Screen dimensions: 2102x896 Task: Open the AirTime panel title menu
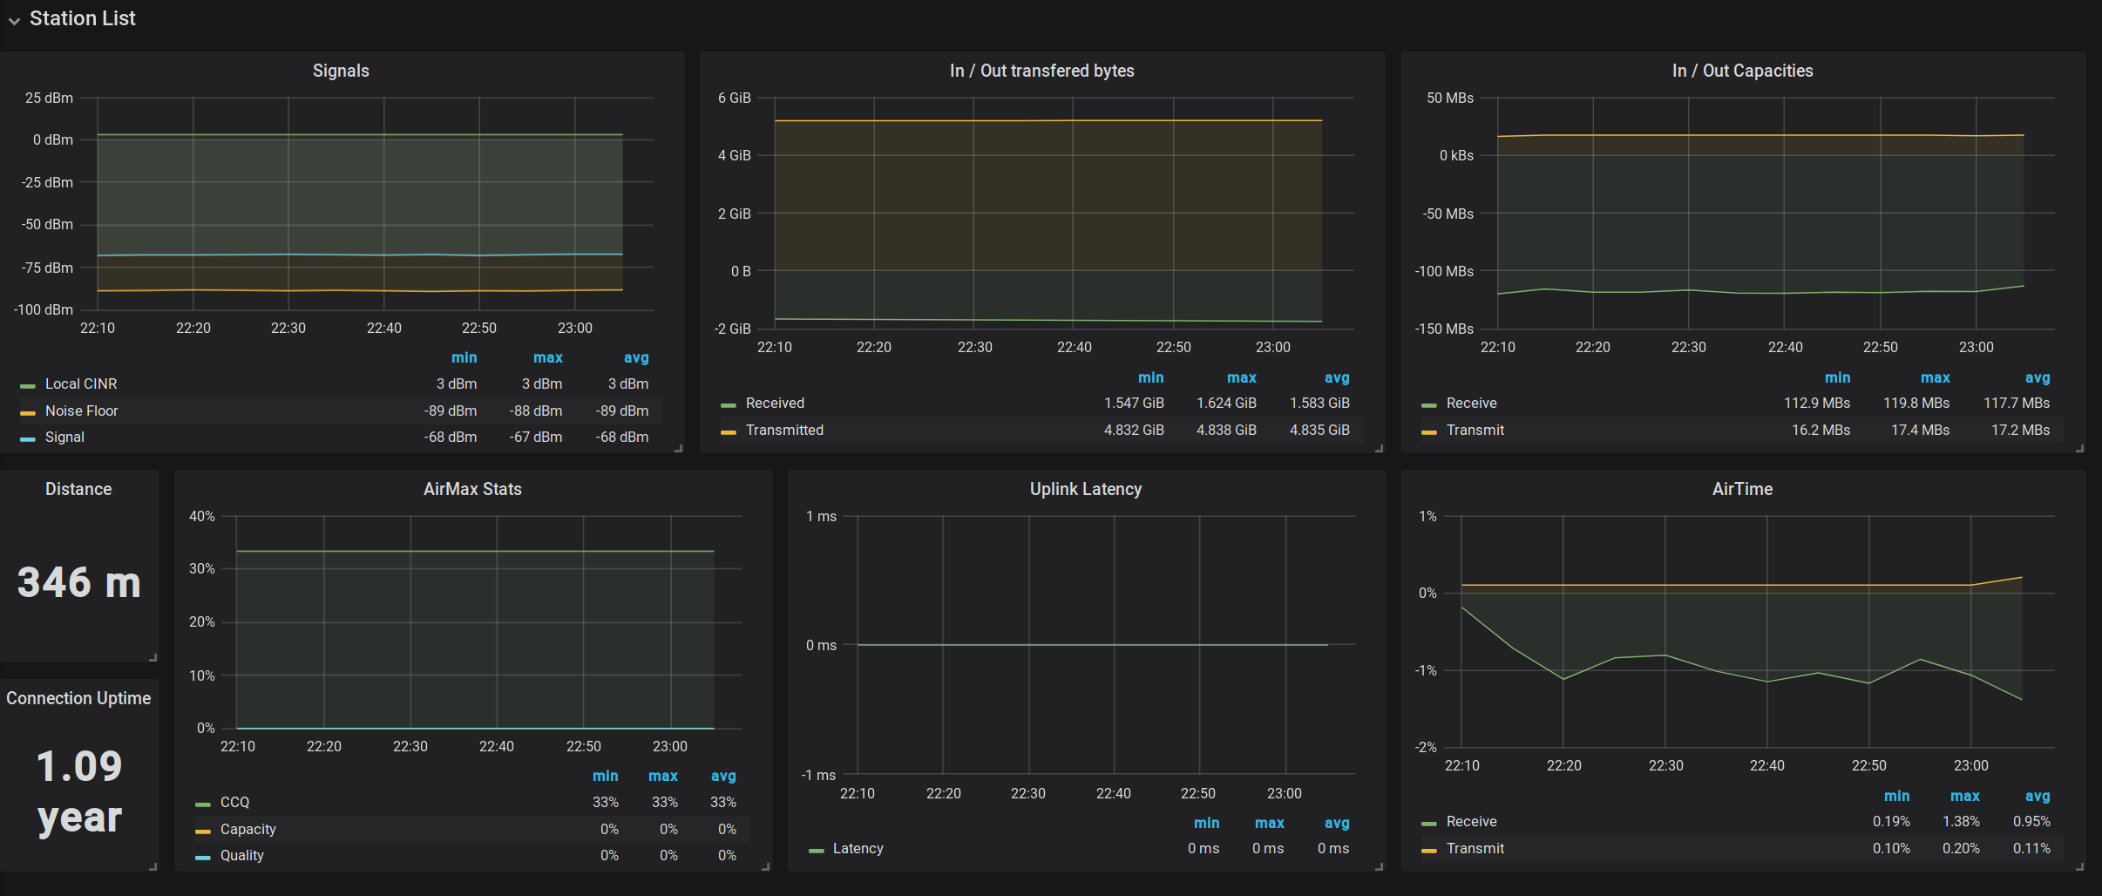point(1741,489)
